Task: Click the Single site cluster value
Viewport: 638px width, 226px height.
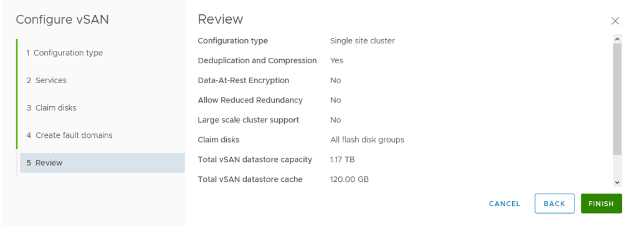Action: 362,40
